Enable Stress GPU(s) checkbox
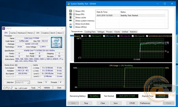This screenshot has height=107, width=178. click(x=74, y=27)
